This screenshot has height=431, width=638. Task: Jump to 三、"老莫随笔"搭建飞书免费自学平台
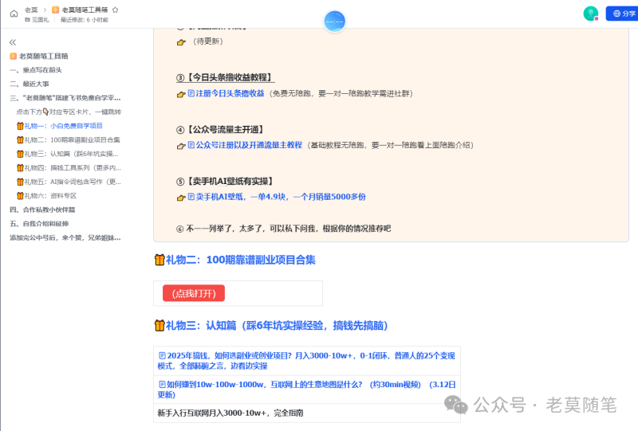point(65,98)
